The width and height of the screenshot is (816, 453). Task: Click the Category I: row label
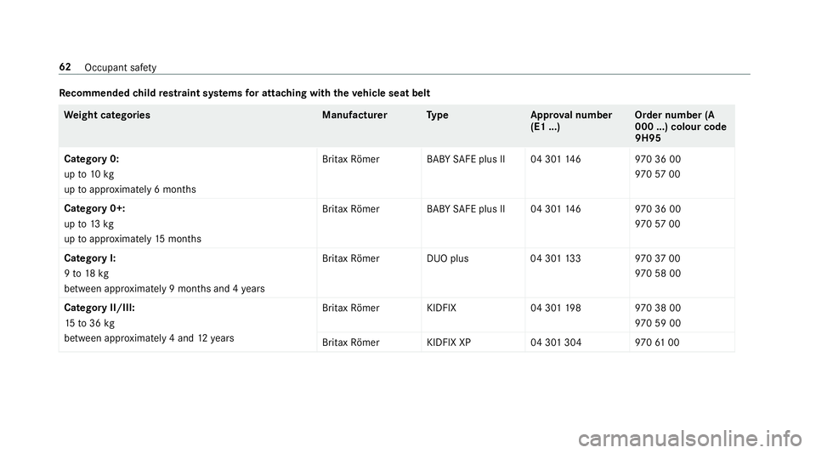[x=90, y=258]
